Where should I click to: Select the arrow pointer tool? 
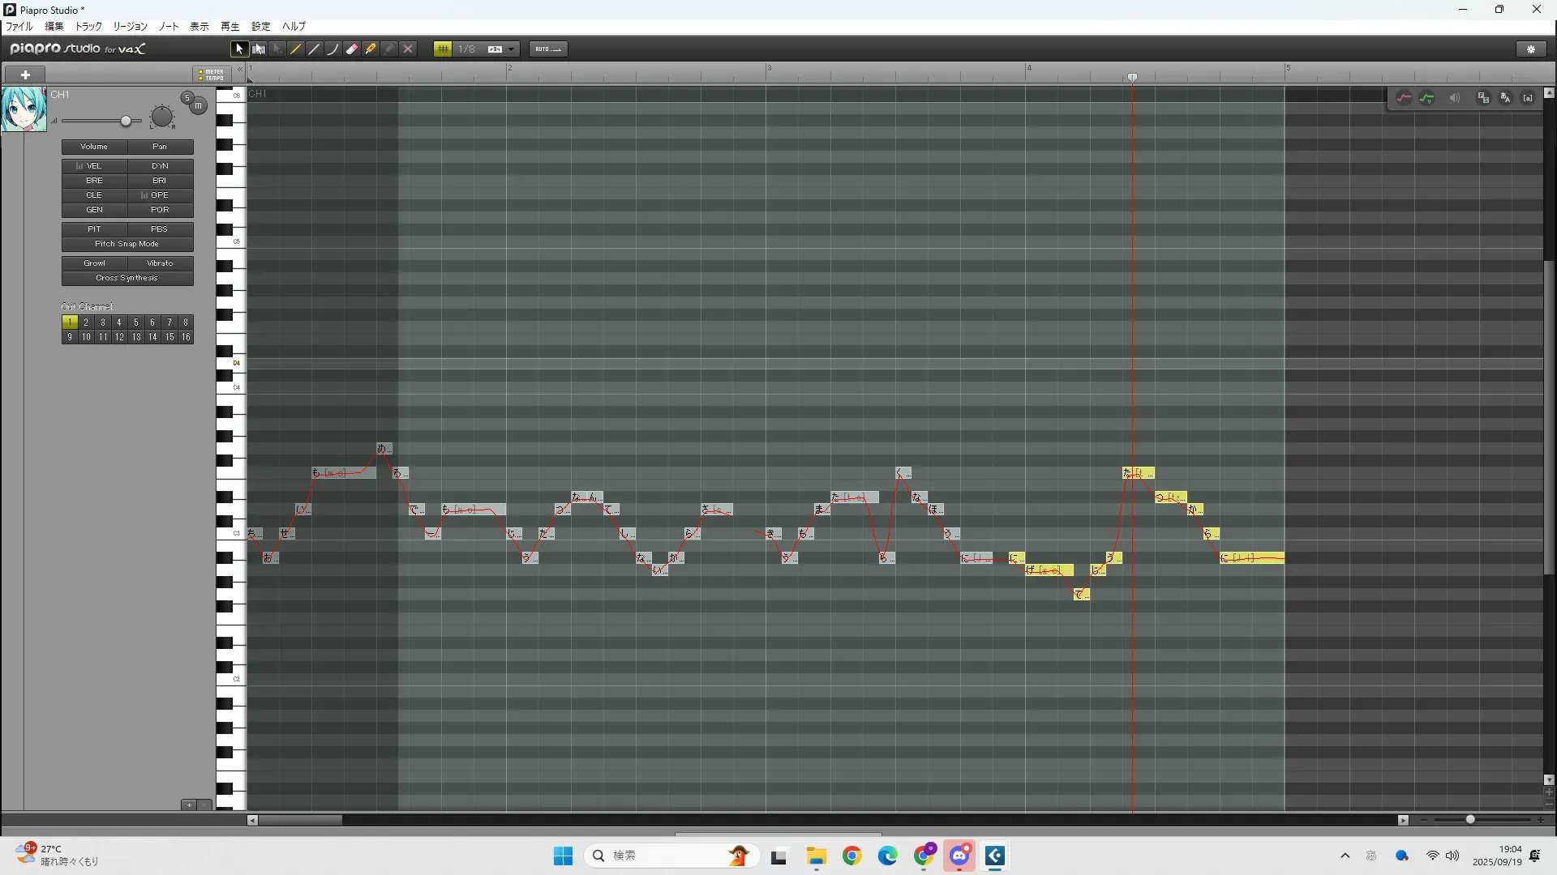pyautogui.click(x=239, y=49)
